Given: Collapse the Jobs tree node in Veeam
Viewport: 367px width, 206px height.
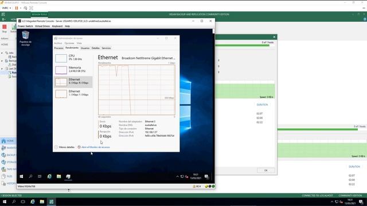Looking at the screenshot, I should pyautogui.click(x=2, y=53).
